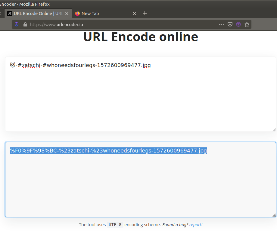The height and width of the screenshot is (231, 277).
Task: Click the Save to Pocket icon
Action: point(230,25)
